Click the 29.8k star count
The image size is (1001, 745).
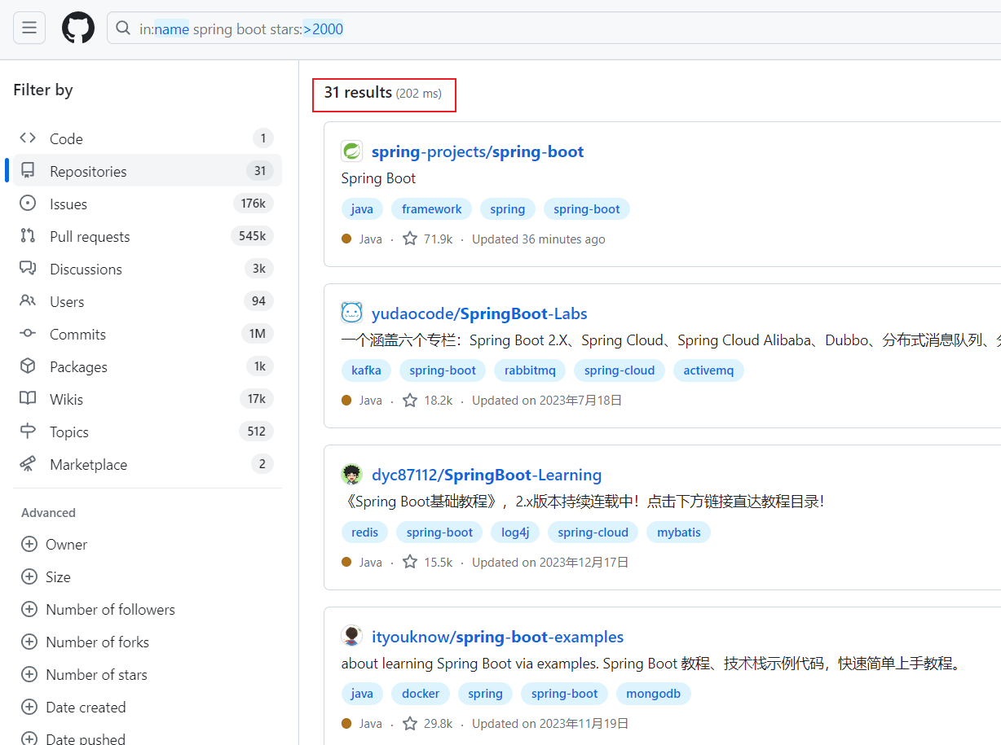[x=428, y=724]
